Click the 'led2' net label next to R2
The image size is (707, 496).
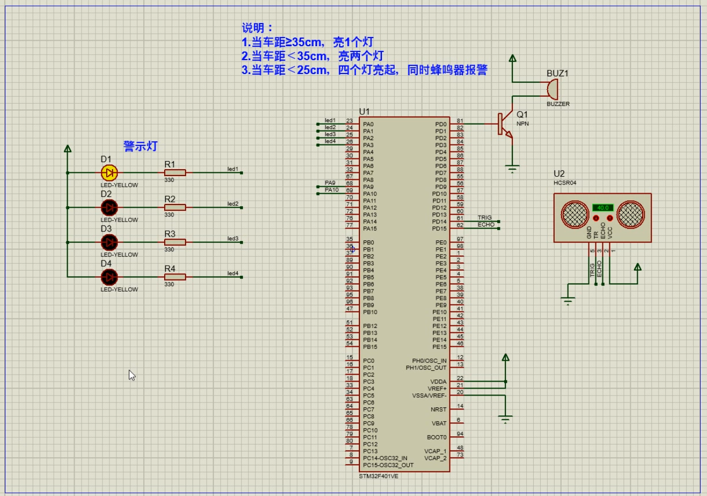pyautogui.click(x=233, y=204)
